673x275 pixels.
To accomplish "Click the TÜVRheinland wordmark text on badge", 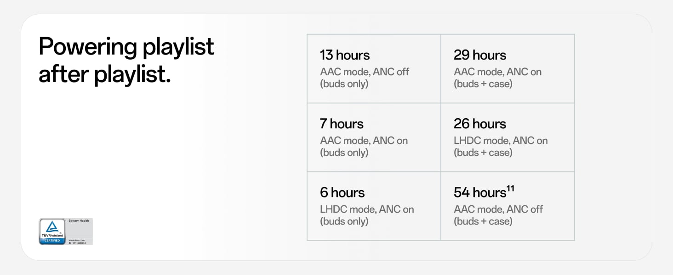I will (x=52, y=236).
